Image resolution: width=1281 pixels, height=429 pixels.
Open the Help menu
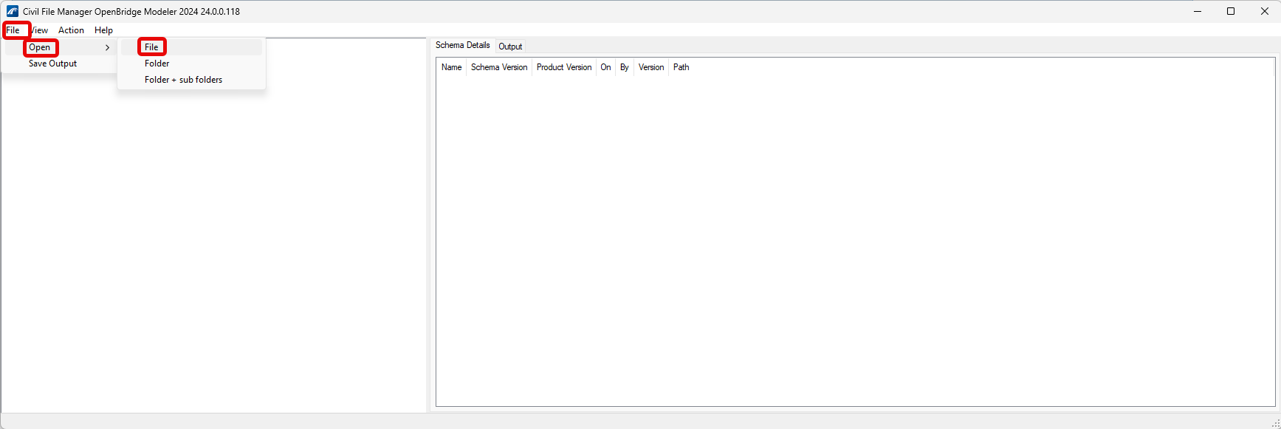tap(103, 30)
